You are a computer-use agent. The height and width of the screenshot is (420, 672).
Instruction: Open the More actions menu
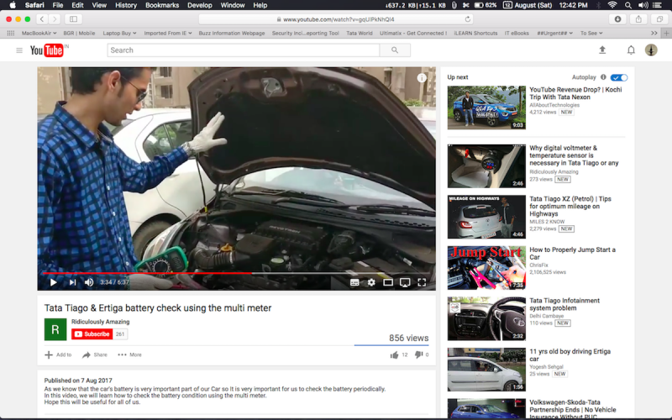[129, 354]
